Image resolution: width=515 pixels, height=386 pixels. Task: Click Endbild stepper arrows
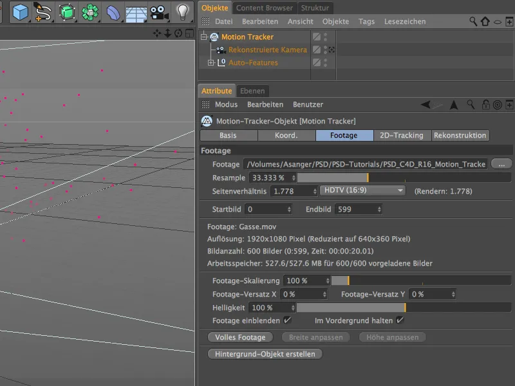tap(379, 210)
